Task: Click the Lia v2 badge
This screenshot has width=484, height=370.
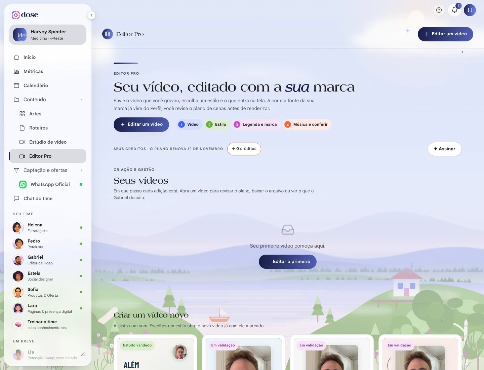Action: click(83, 355)
